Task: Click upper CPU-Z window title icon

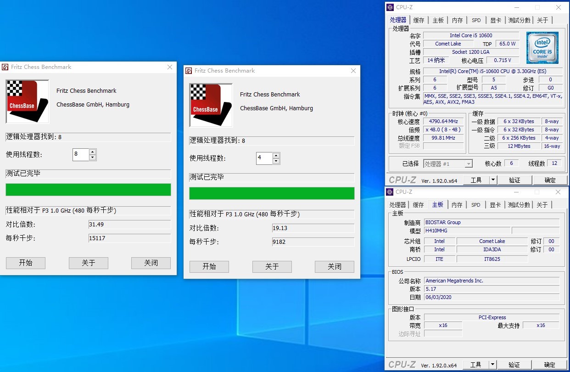Action: point(390,7)
